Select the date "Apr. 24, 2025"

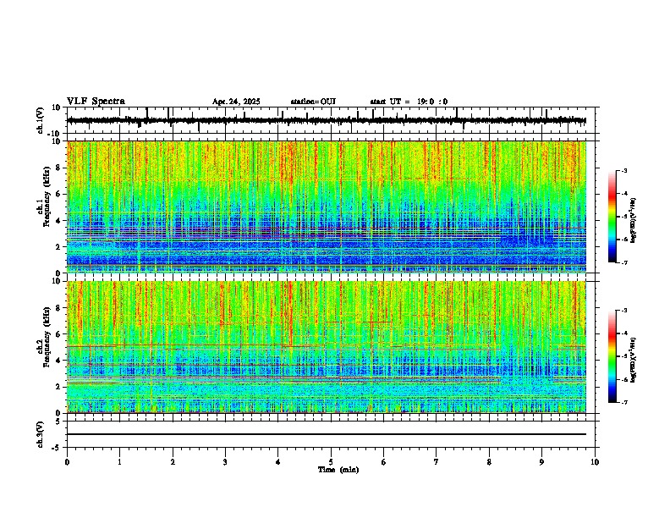tap(236, 102)
